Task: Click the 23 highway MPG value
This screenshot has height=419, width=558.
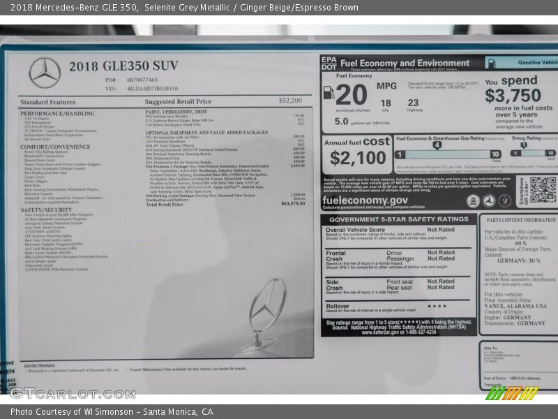Action: (x=413, y=103)
